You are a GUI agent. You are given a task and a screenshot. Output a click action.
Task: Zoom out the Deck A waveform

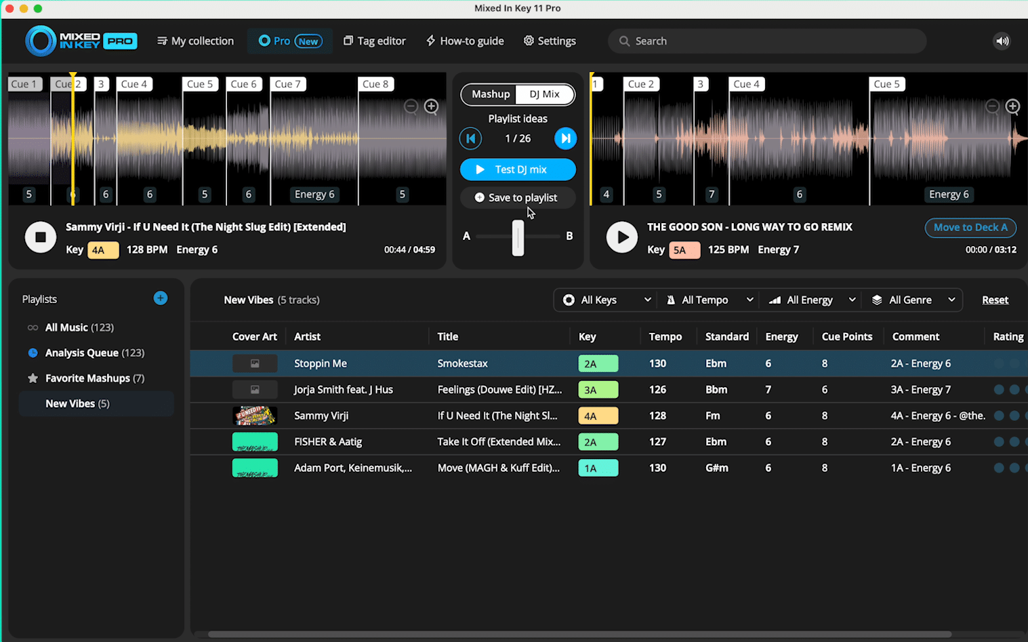click(x=411, y=106)
